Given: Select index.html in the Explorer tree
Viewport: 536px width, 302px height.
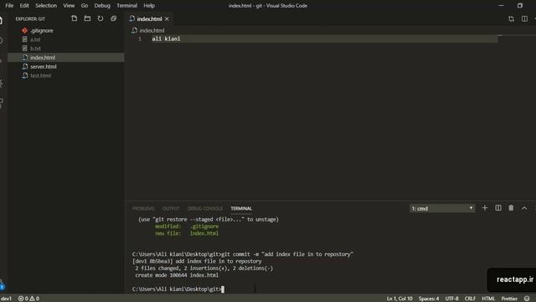Looking at the screenshot, I should 65,58.
